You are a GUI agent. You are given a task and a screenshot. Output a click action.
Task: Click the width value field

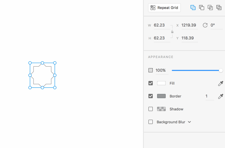coord(160,25)
